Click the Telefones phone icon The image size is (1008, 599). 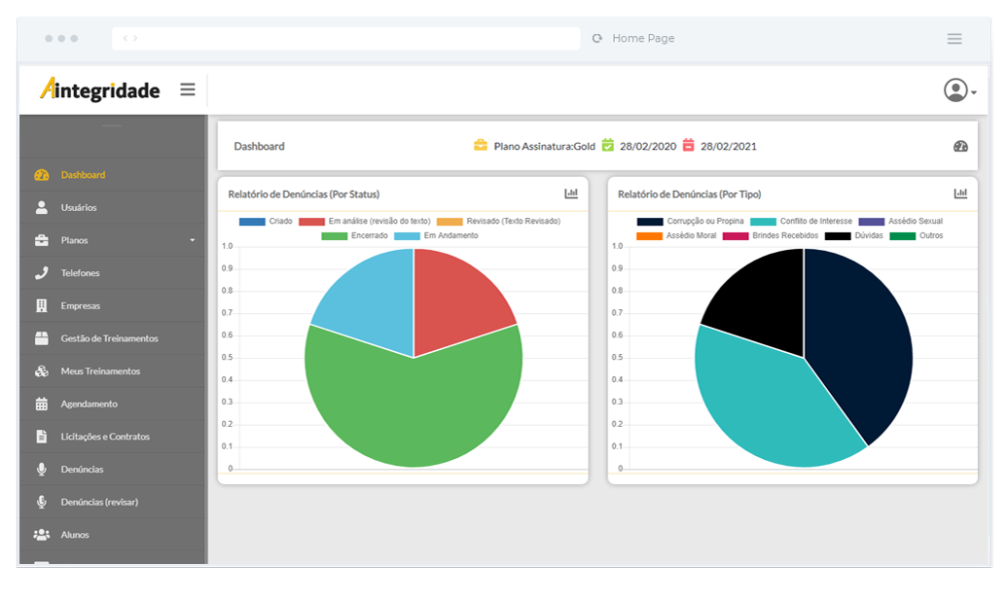[x=42, y=273]
